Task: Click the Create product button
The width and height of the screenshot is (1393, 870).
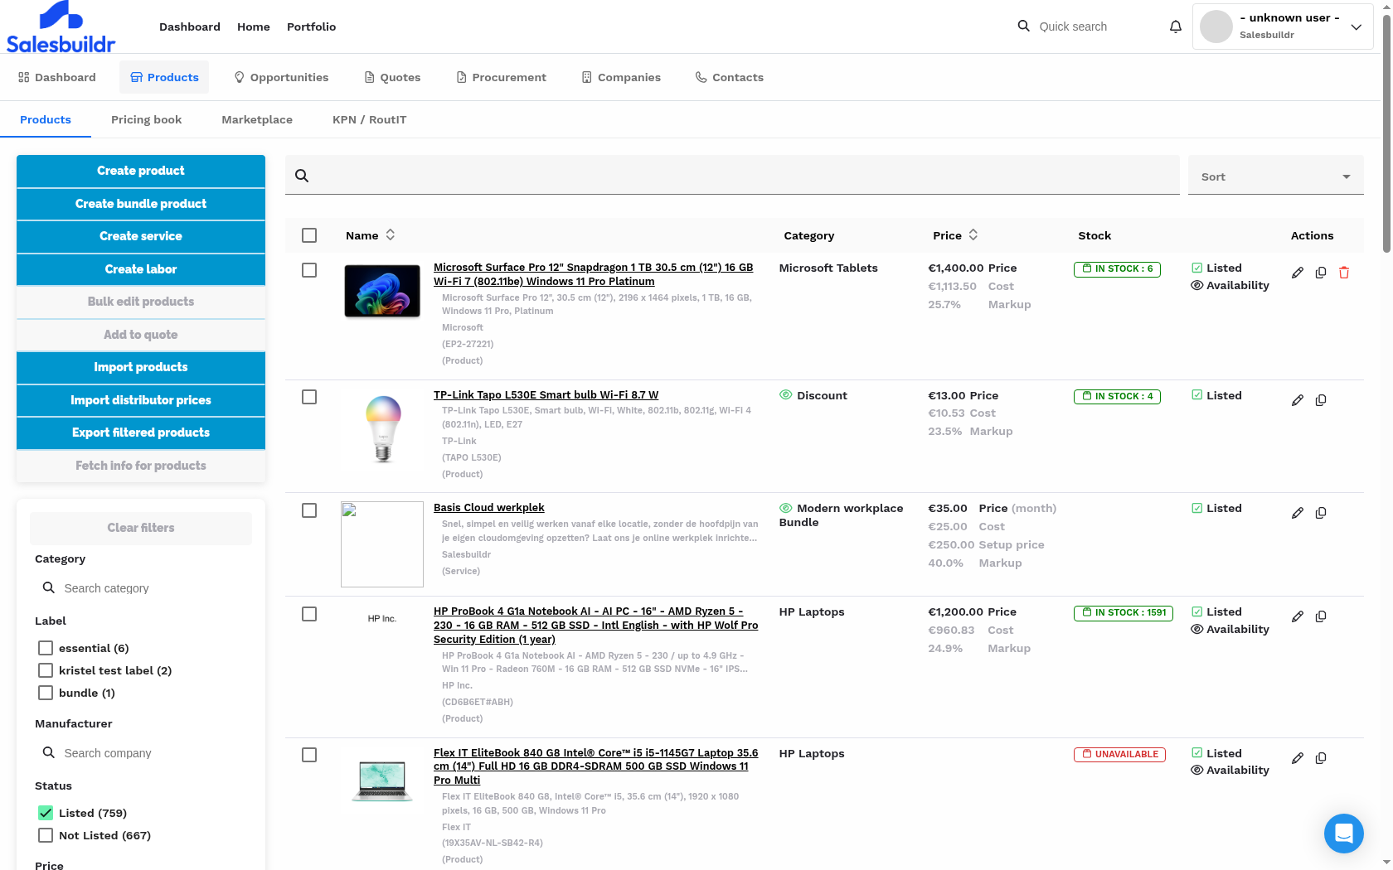Action: point(141,171)
